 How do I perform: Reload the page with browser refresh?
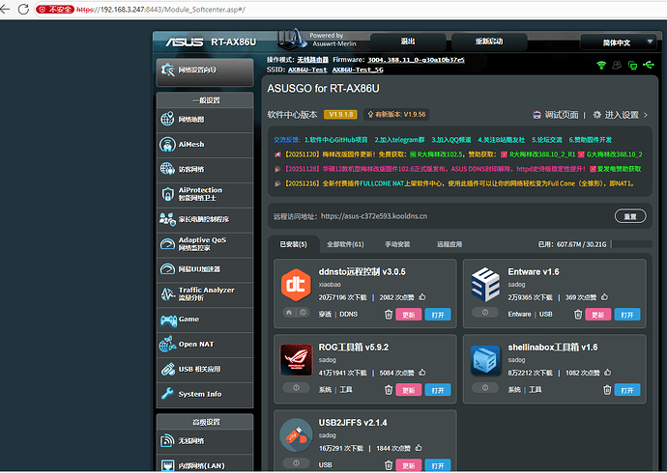pyautogui.click(x=23, y=10)
